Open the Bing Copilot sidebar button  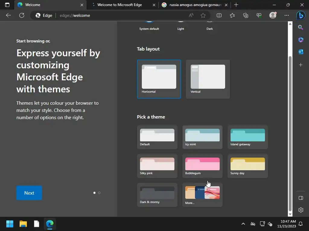301,15
